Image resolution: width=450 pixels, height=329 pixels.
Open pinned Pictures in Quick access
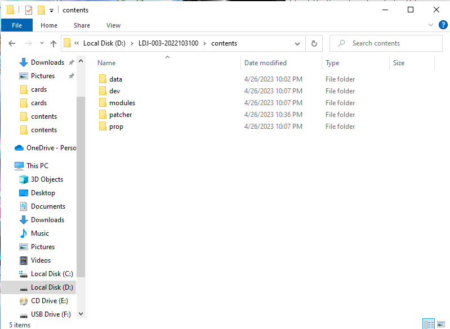[43, 76]
